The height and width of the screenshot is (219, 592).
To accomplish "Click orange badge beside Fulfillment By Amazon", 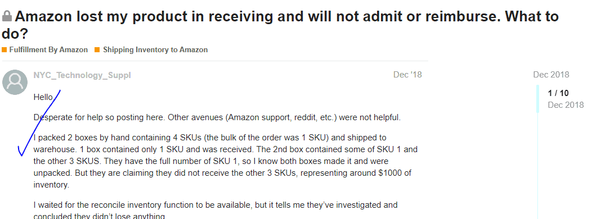I will click(x=4, y=50).
